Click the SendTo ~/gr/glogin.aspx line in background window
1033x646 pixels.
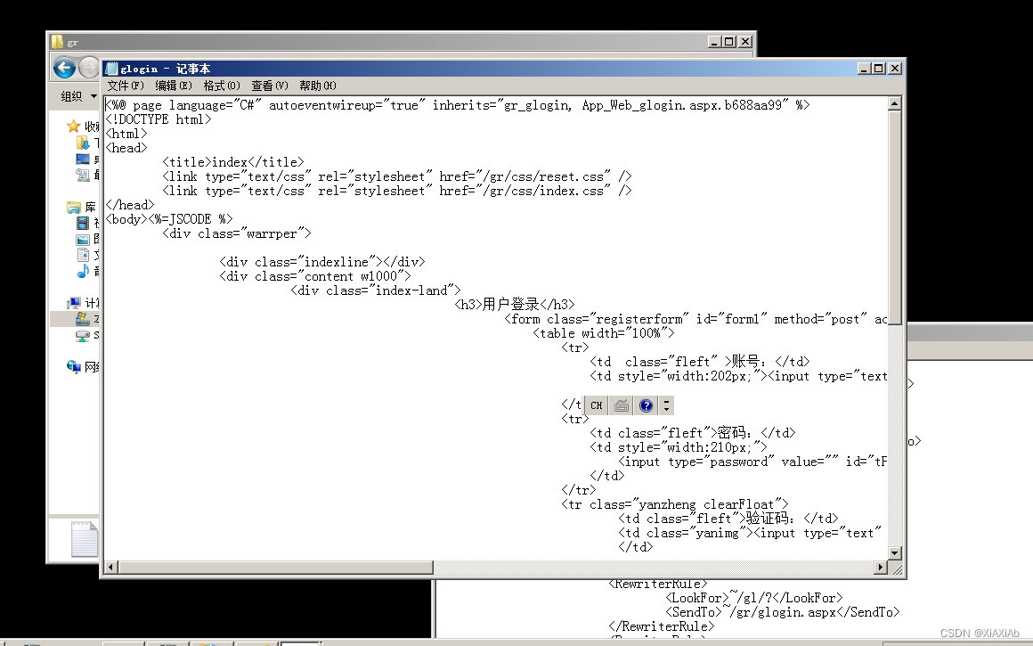pyautogui.click(x=782, y=612)
